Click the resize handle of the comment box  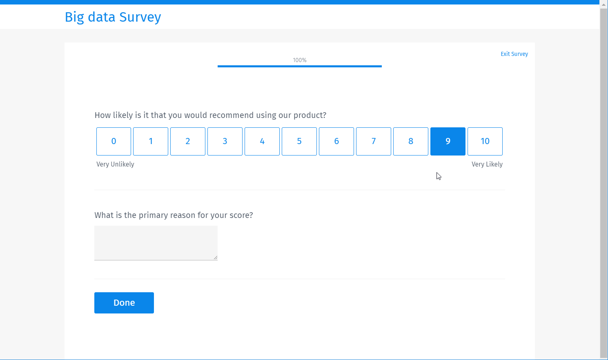(216, 258)
